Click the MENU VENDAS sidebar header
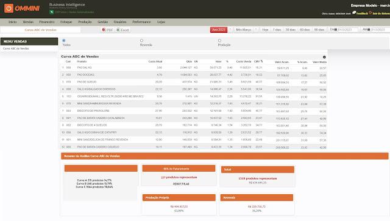The height and width of the screenshot is (221, 390). (29, 41)
